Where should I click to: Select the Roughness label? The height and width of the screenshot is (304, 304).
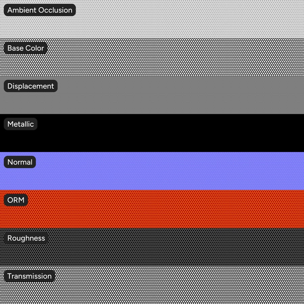26,238
